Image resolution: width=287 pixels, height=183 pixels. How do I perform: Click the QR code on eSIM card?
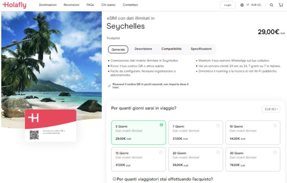coord(34,135)
